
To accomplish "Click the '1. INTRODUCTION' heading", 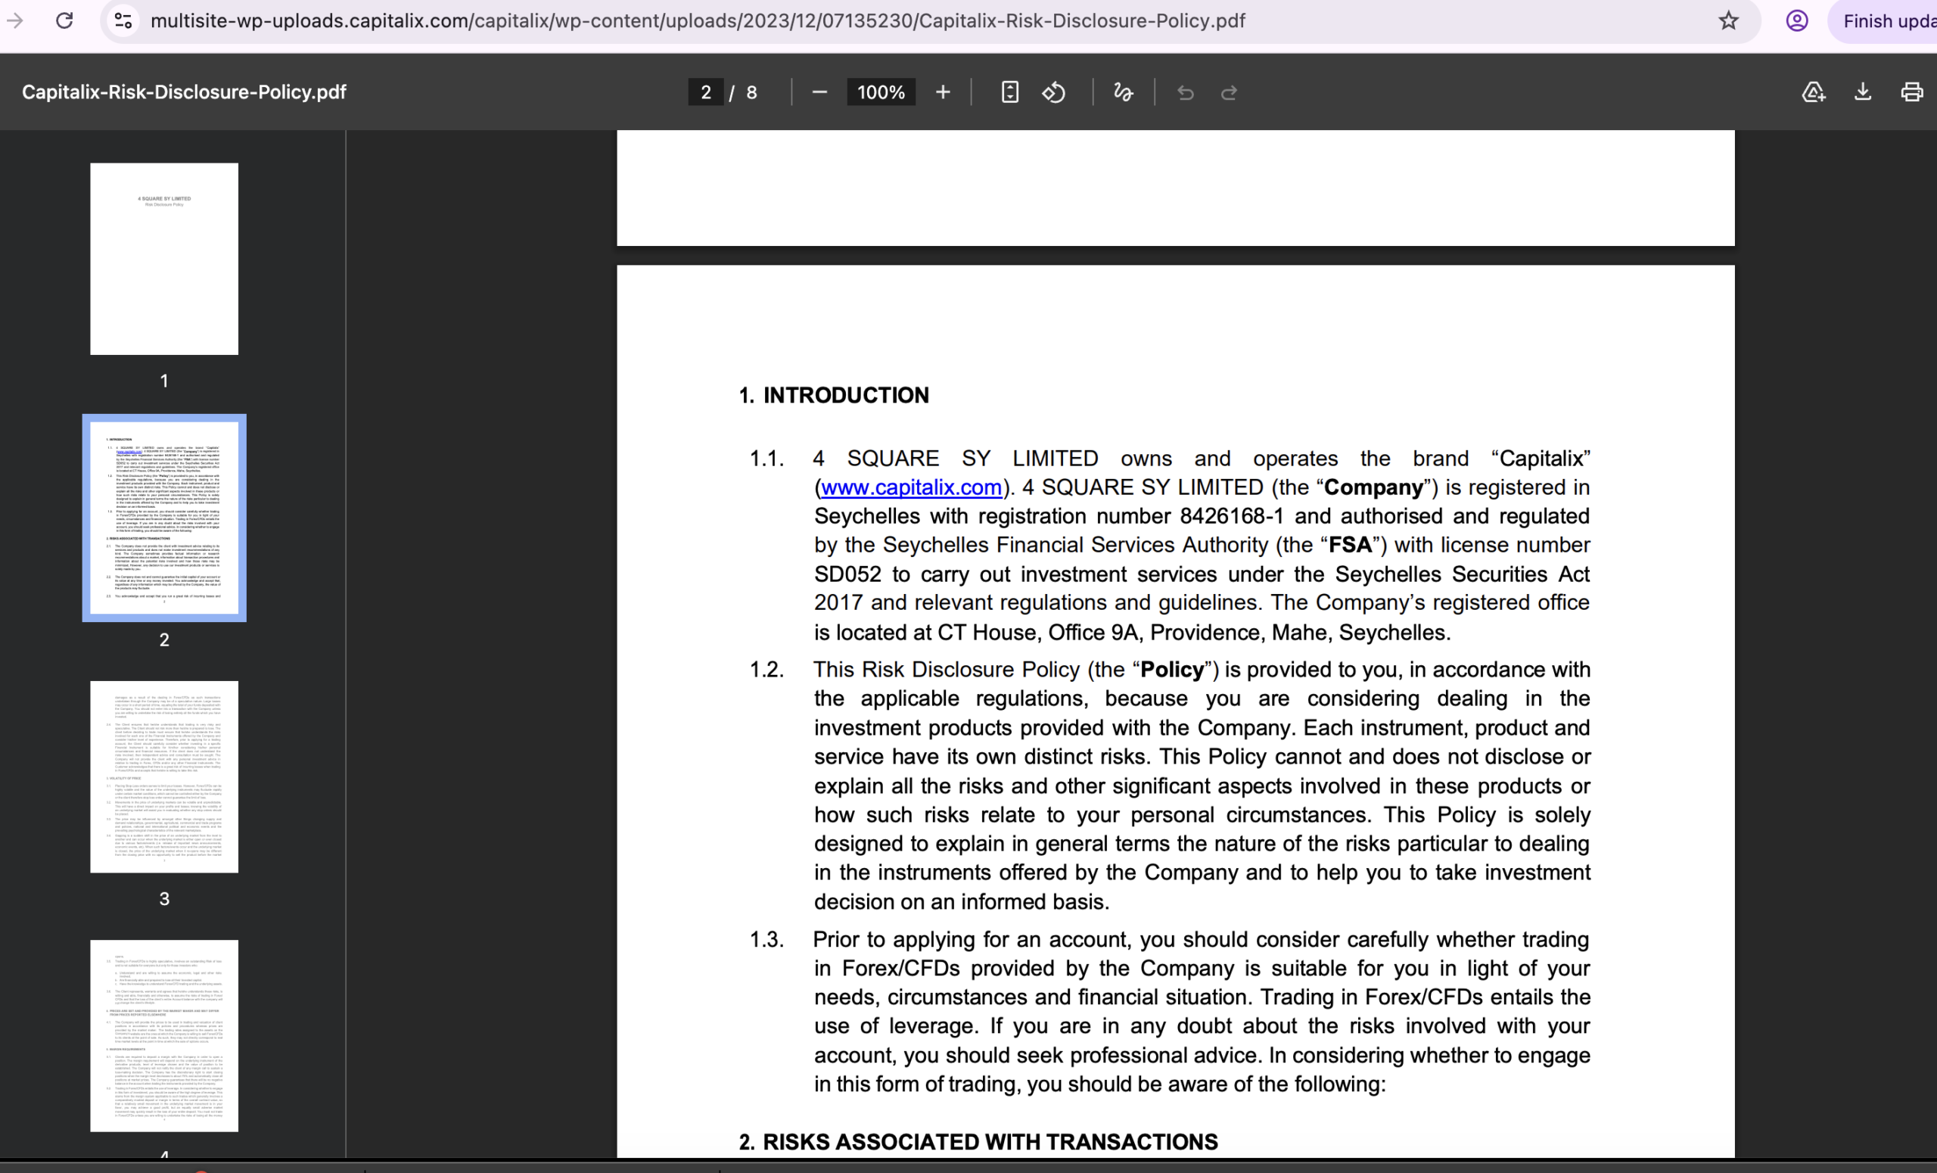I will 834,396.
